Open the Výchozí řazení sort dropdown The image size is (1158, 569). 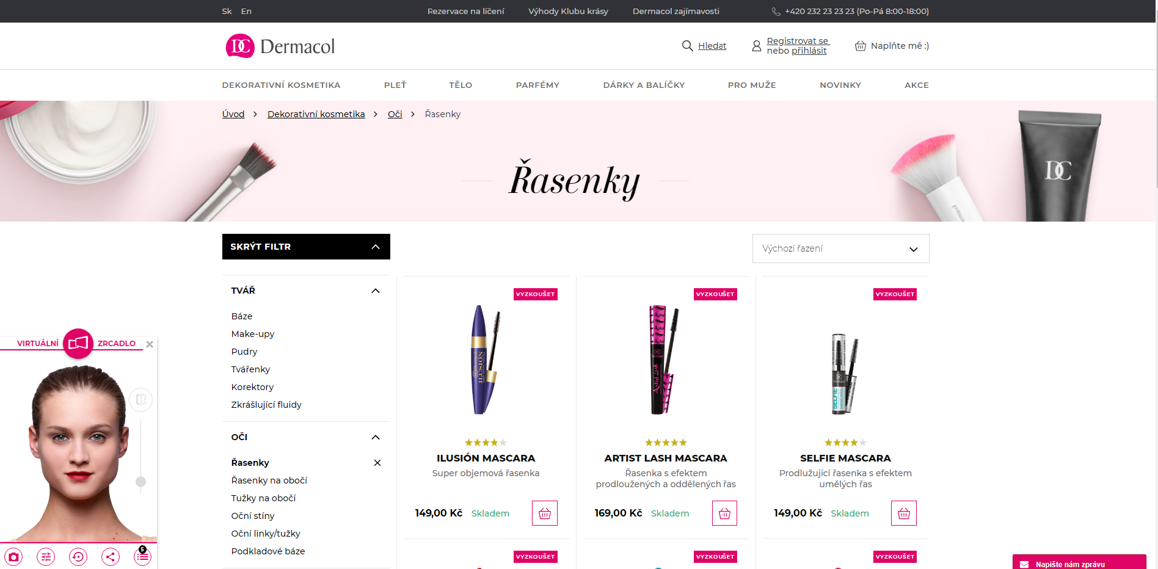pos(841,248)
